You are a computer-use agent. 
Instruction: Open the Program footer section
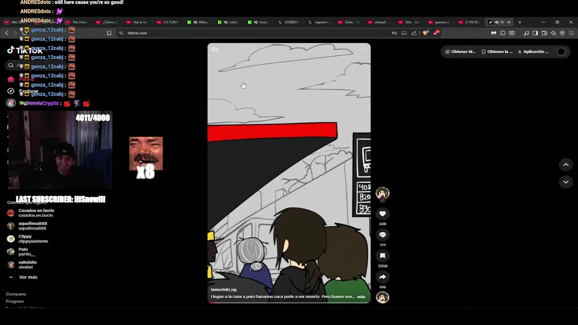15,301
